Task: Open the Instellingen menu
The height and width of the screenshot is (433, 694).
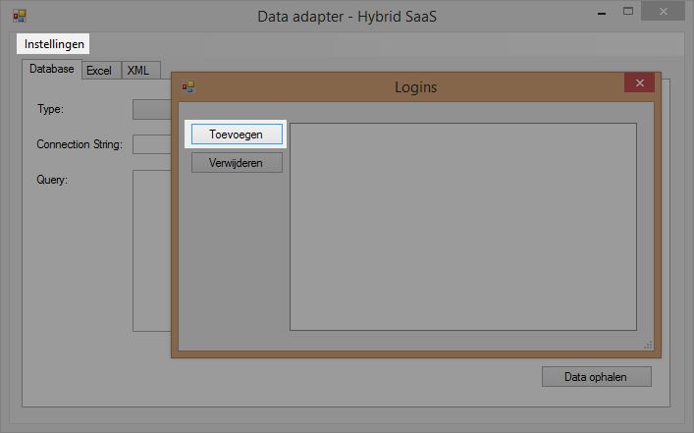Action: (x=54, y=44)
